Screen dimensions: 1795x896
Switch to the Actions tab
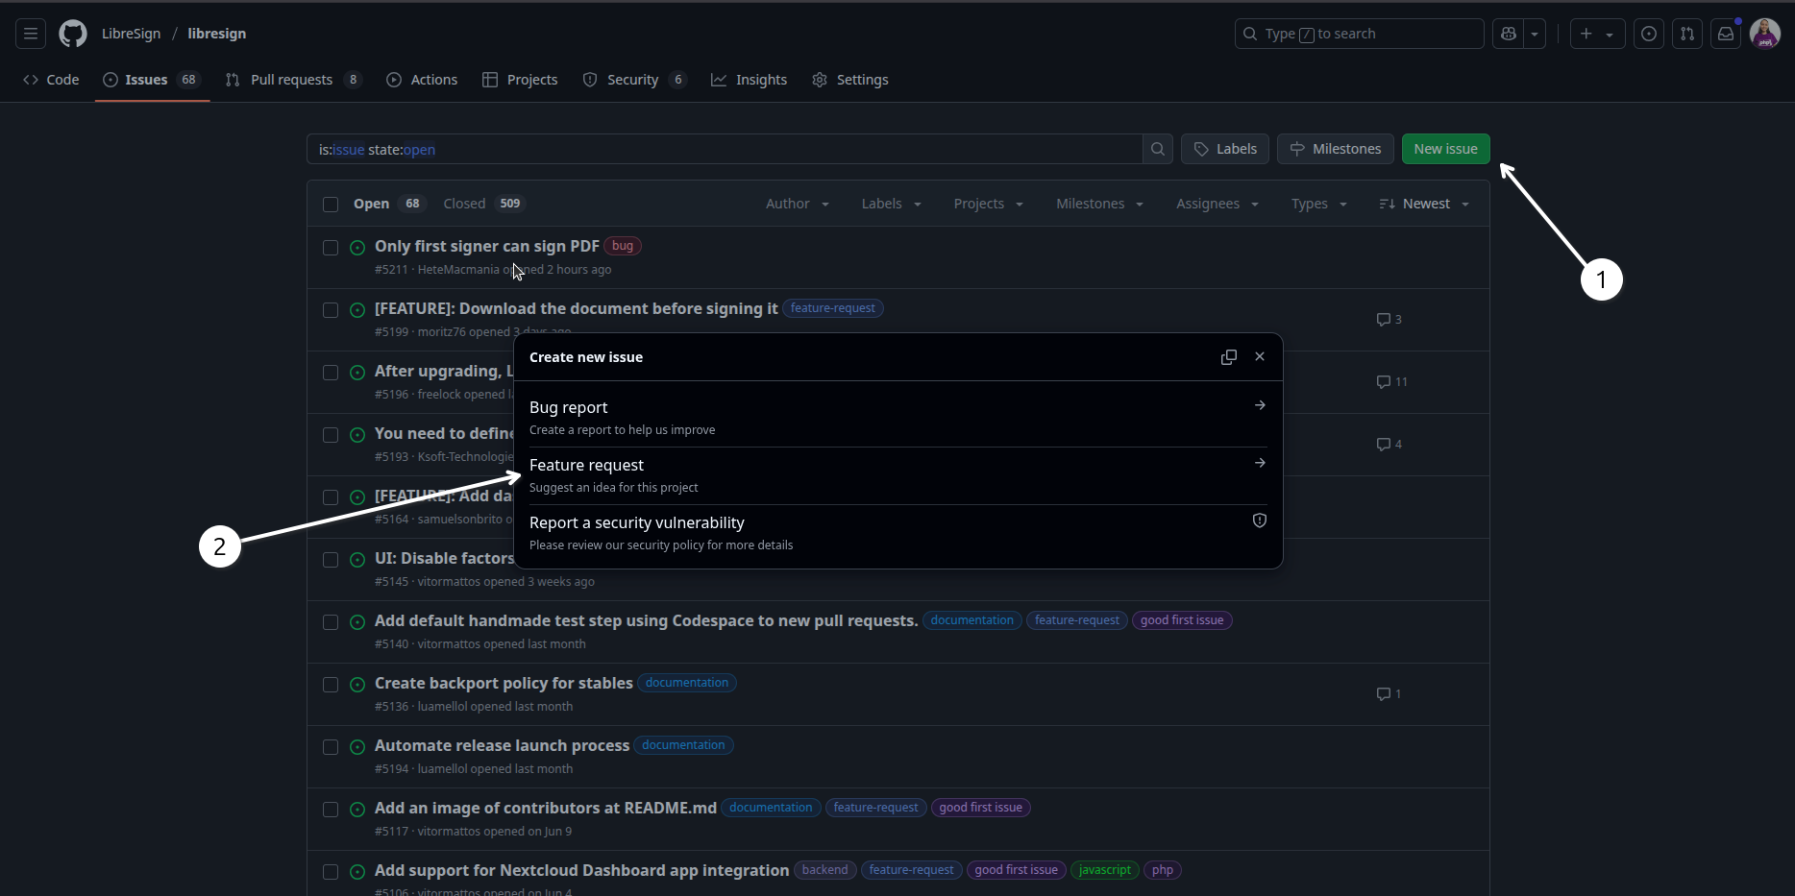(422, 80)
